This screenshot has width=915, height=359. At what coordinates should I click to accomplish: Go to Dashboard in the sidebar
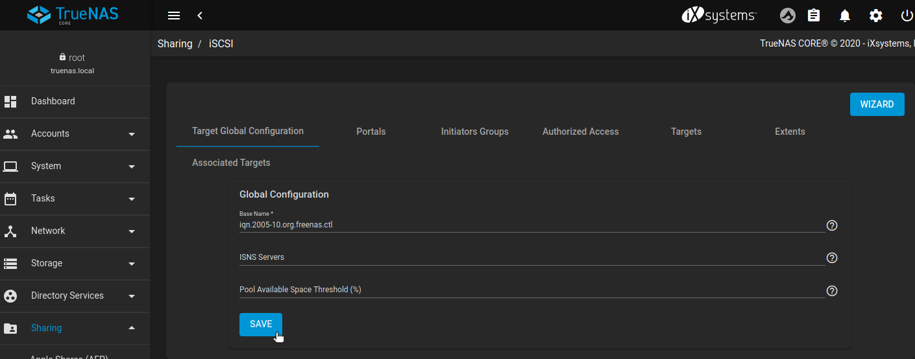point(53,101)
